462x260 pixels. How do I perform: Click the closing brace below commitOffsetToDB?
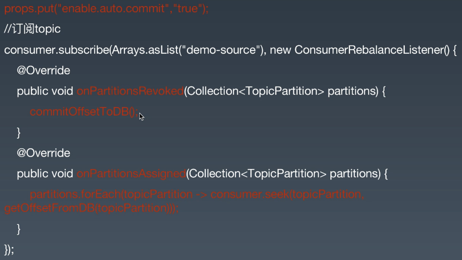[19, 132]
